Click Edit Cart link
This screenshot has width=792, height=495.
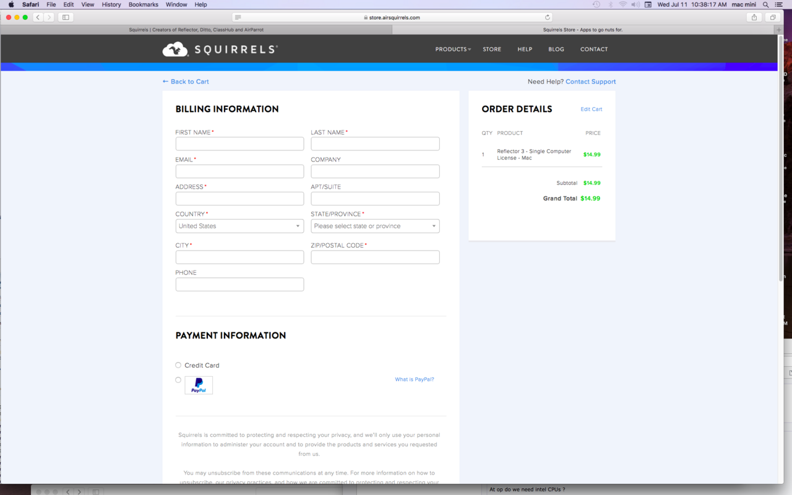[x=591, y=110]
